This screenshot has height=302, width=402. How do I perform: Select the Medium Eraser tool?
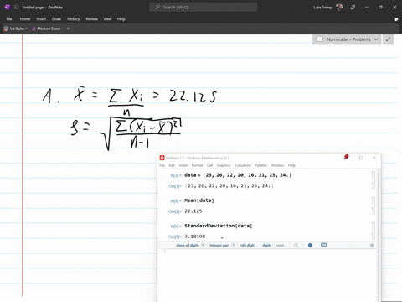point(46,29)
